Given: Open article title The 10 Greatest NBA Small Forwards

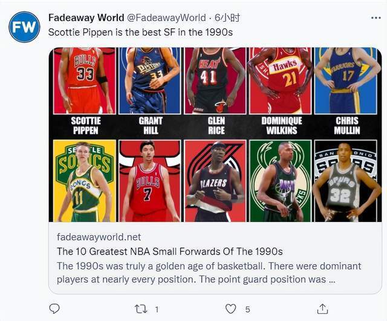Looking at the screenshot, I should pyautogui.click(x=170, y=251).
